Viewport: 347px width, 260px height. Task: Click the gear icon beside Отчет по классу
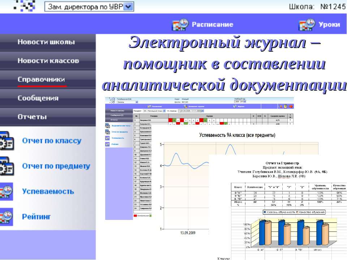pos(7,141)
